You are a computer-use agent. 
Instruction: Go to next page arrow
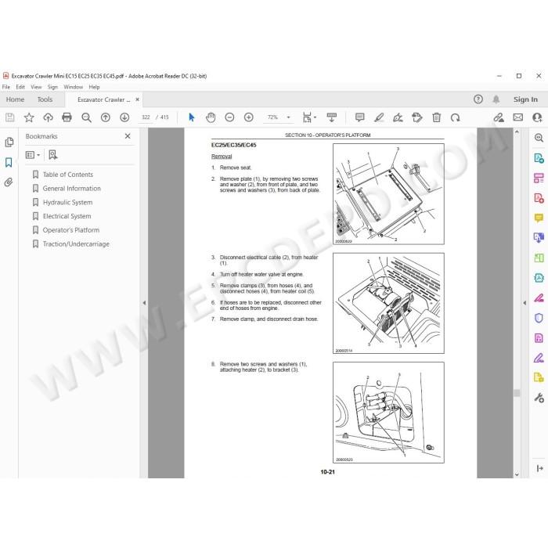(x=124, y=117)
